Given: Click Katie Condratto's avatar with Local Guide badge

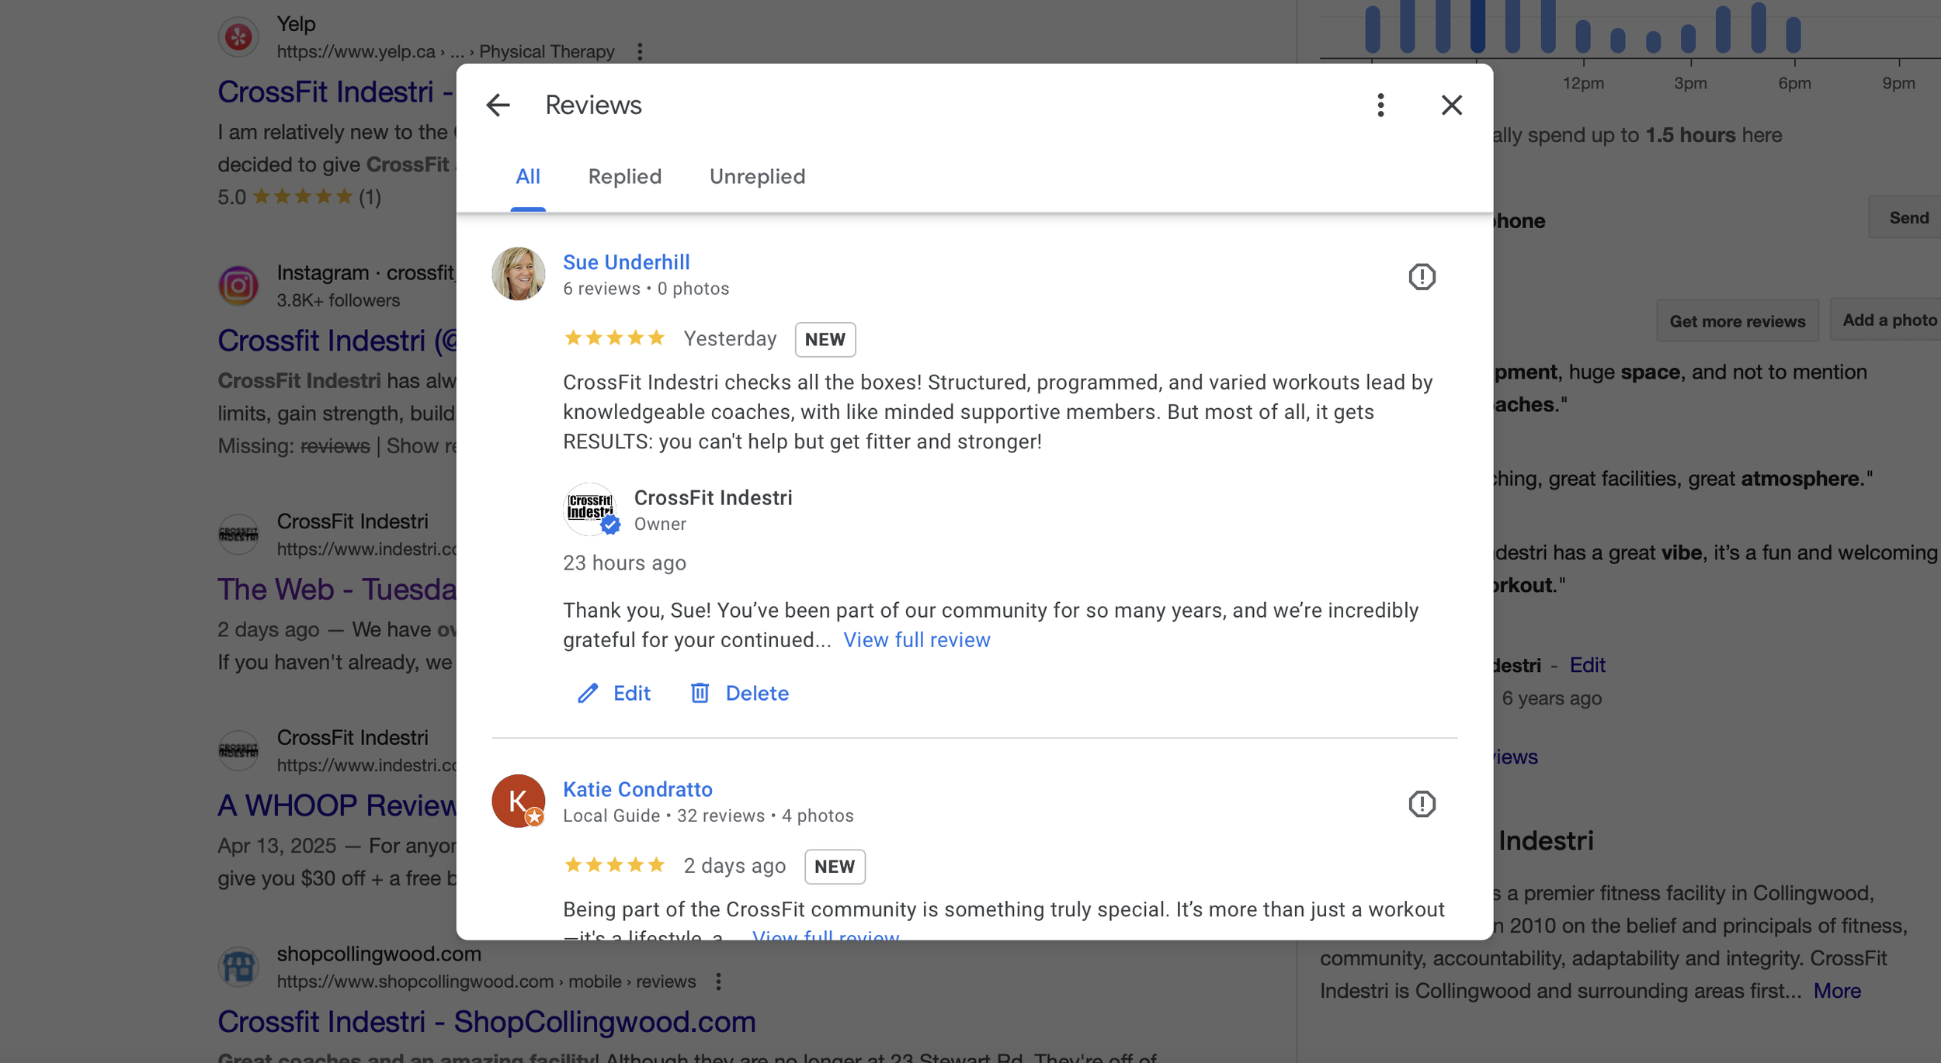Looking at the screenshot, I should (518, 801).
